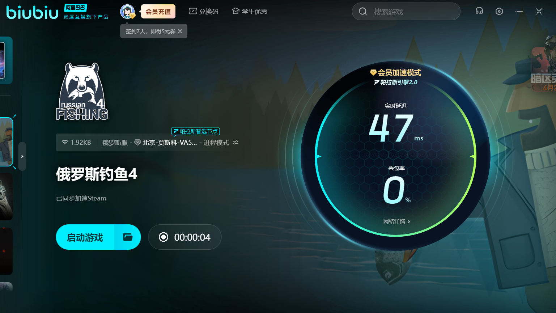Expand the left game sidebar arrow
The image size is (556, 313).
coord(22,156)
